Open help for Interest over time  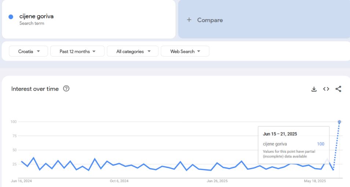click(x=66, y=89)
